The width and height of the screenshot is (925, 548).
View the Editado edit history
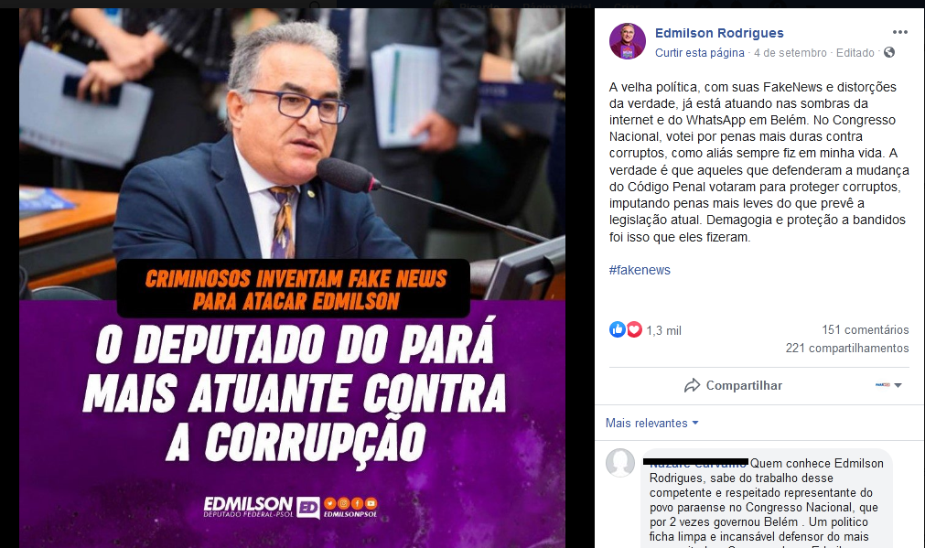tap(855, 52)
